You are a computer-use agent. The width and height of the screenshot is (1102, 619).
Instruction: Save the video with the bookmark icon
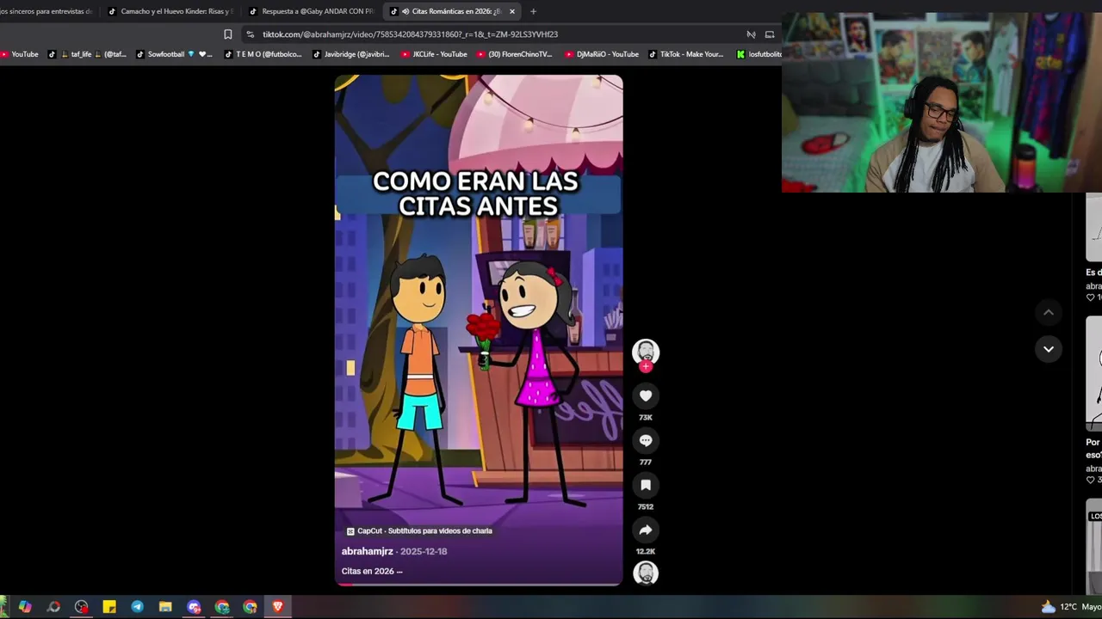tap(646, 485)
